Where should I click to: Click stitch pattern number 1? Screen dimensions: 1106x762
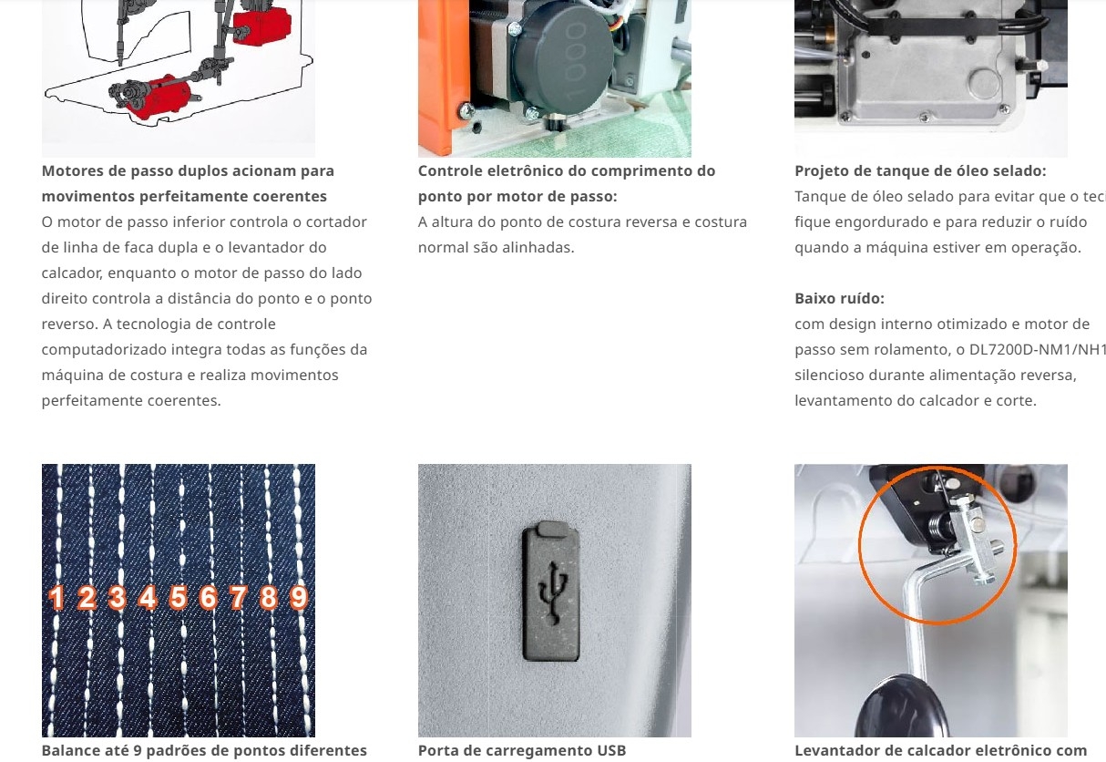pyautogui.click(x=56, y=598)
